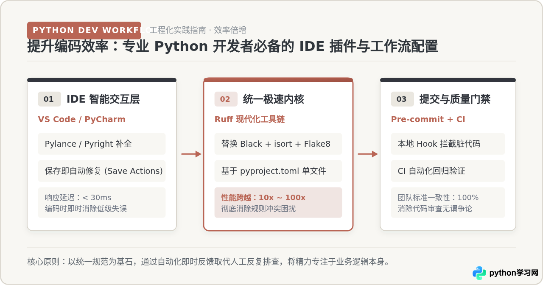The image size is (543, 285).
Task: Click the text 编码时即时消除低级失误
Action: (86, 209)
